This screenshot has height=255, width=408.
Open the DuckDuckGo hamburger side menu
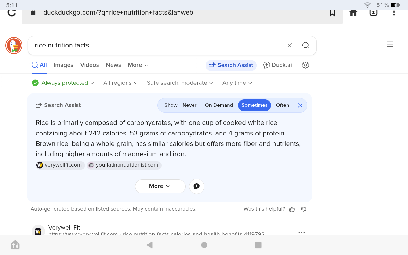coord(390,44)
